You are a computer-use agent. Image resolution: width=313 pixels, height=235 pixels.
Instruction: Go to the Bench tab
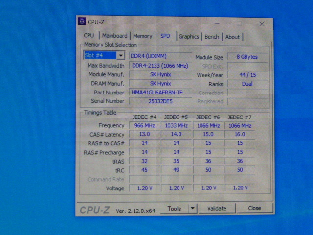[212, 37]
